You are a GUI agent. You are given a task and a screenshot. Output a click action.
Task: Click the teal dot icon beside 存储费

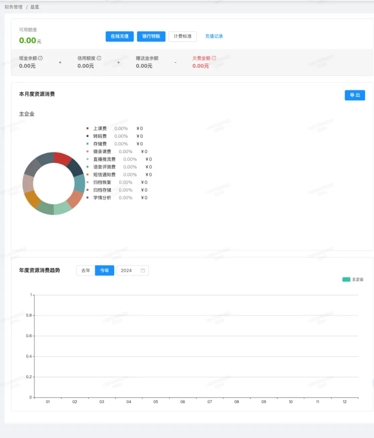coord(87,144)
